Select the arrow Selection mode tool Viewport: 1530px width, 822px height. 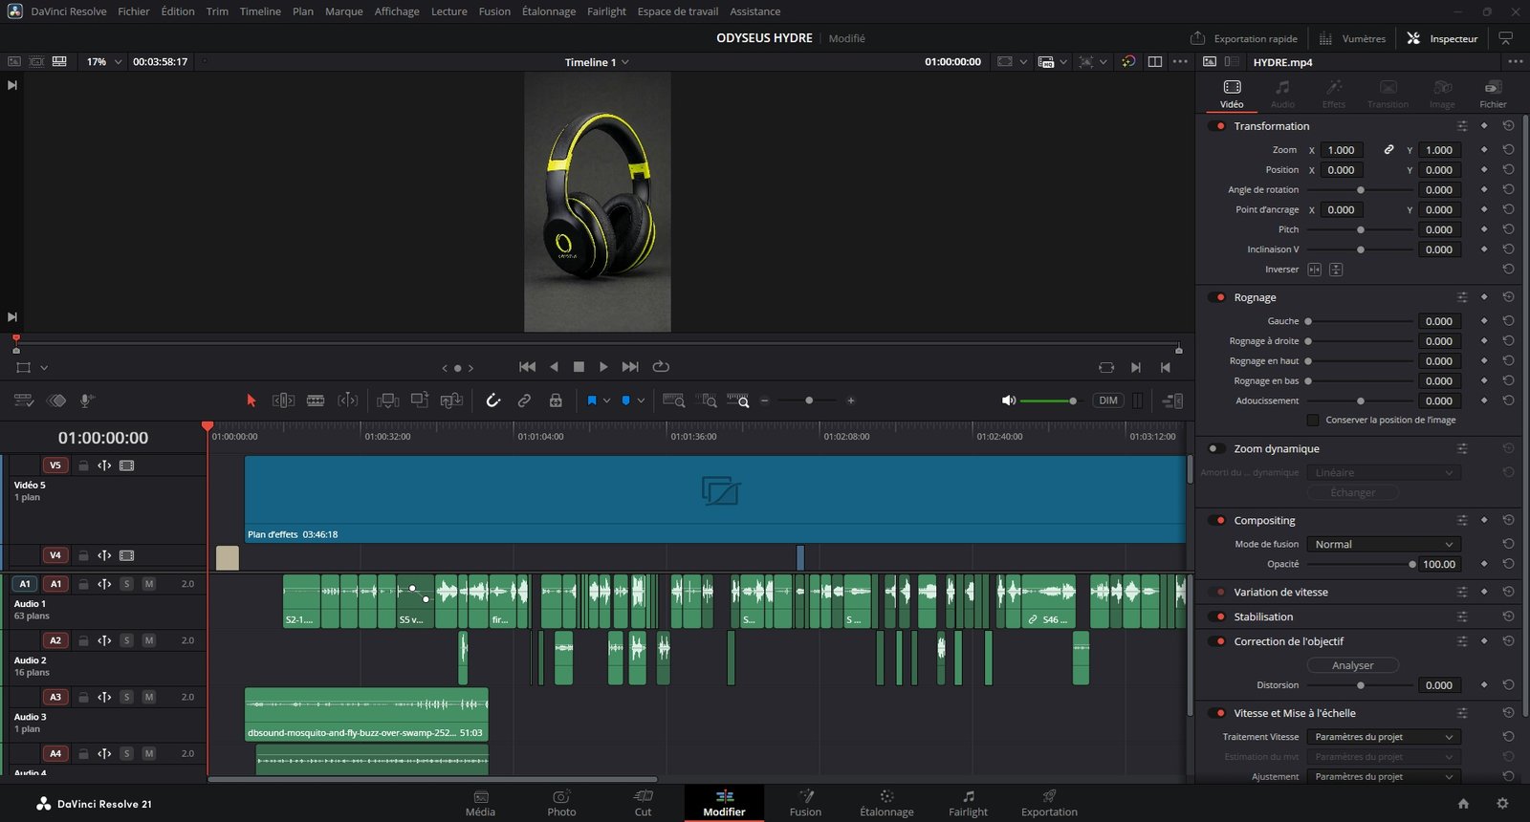[251, 400]
